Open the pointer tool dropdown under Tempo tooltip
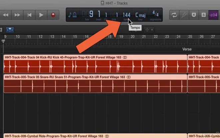Image resolution: width=220 pixels, height=138 pixels. tap(149, 30)
